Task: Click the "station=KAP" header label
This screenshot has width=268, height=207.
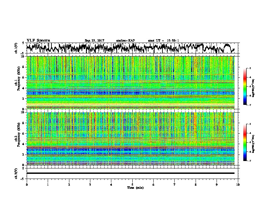Action: 126,41
